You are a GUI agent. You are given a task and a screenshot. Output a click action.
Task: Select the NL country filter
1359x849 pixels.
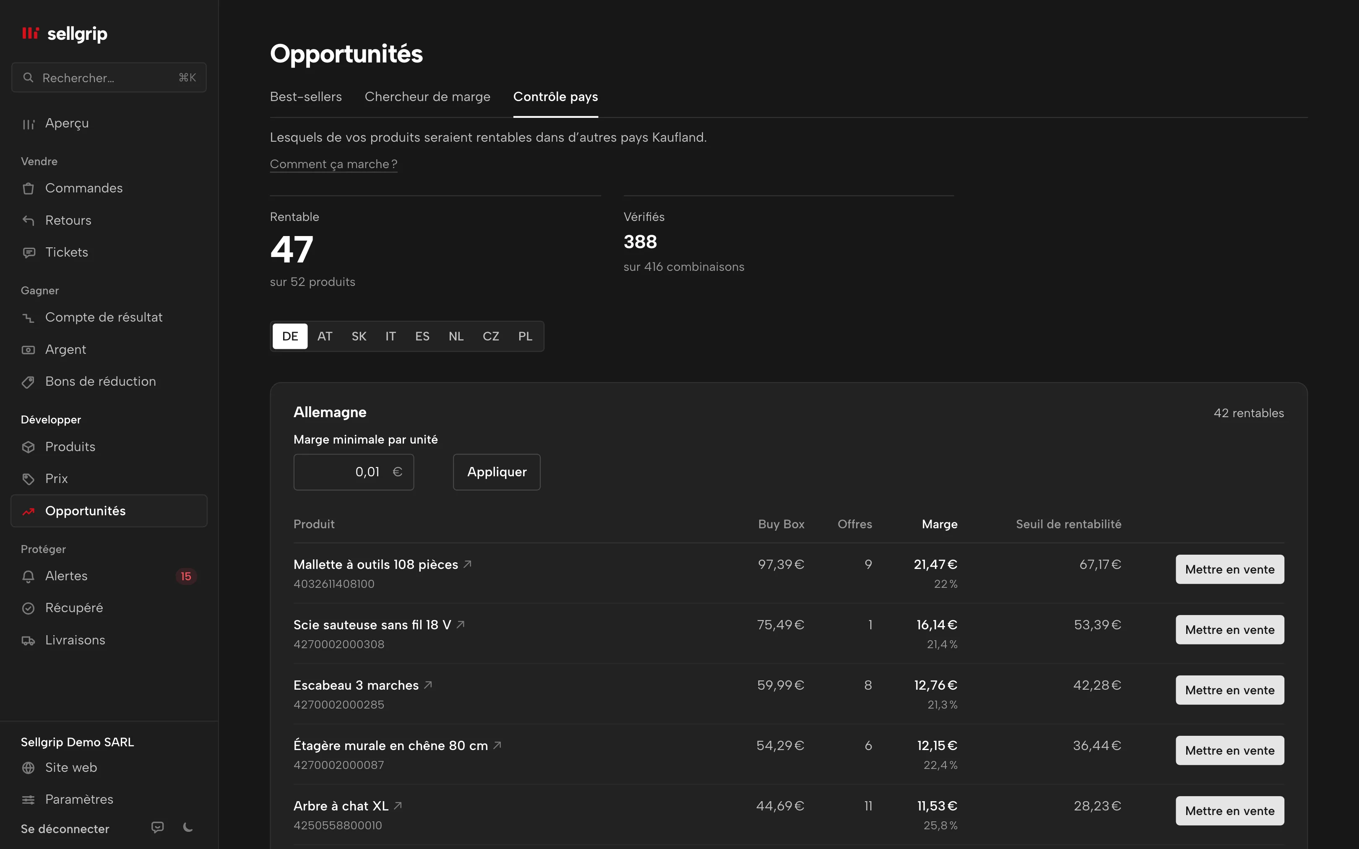pyautogui.click(x=456, y=336)
